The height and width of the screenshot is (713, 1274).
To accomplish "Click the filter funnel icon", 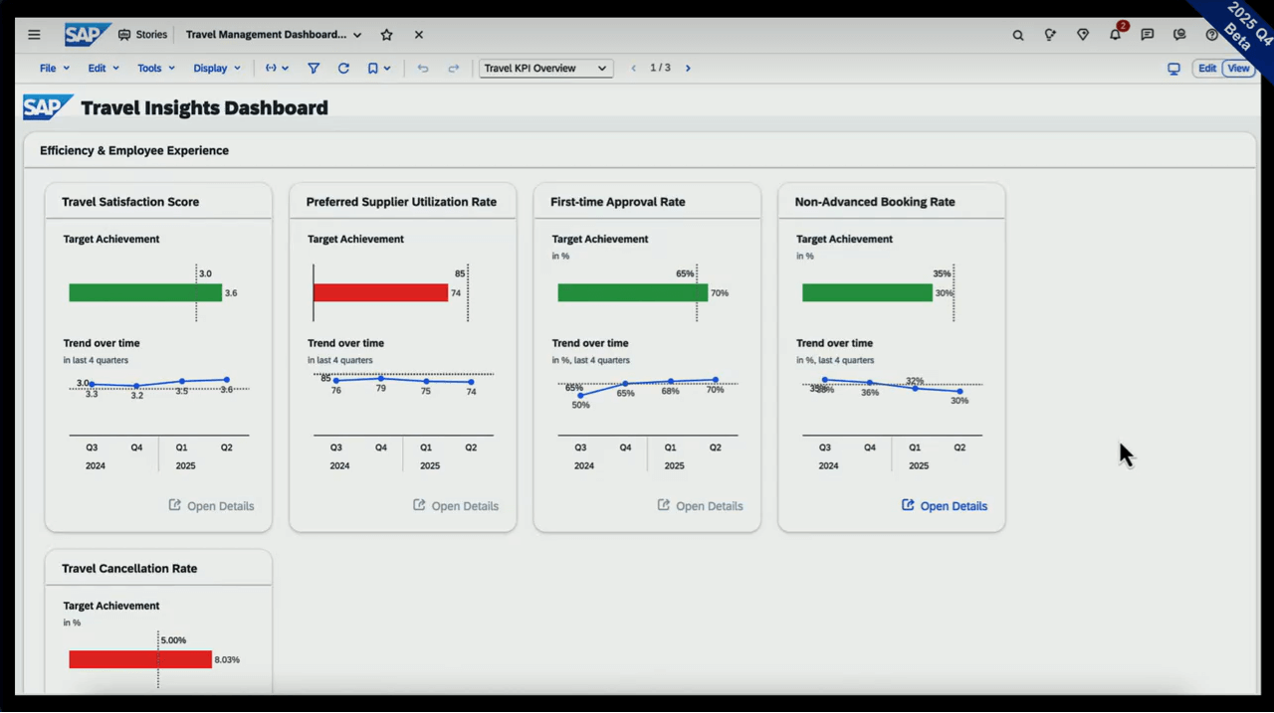I will click(x=314, y=69).
